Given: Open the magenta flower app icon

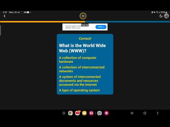Looking at the screenshot, I should point(107,113).
